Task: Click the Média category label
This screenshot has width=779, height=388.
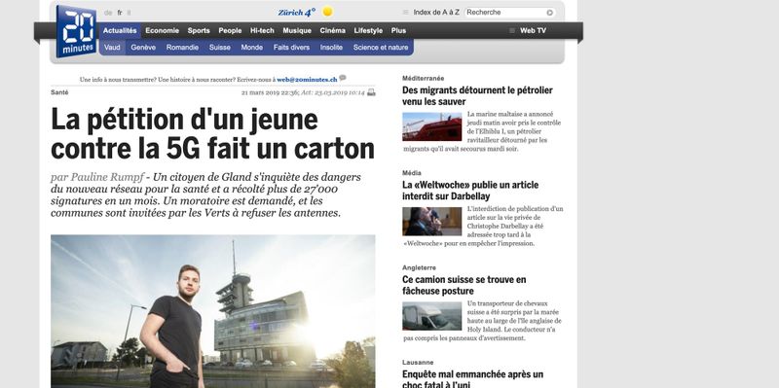Action: [x=412, y=173]
